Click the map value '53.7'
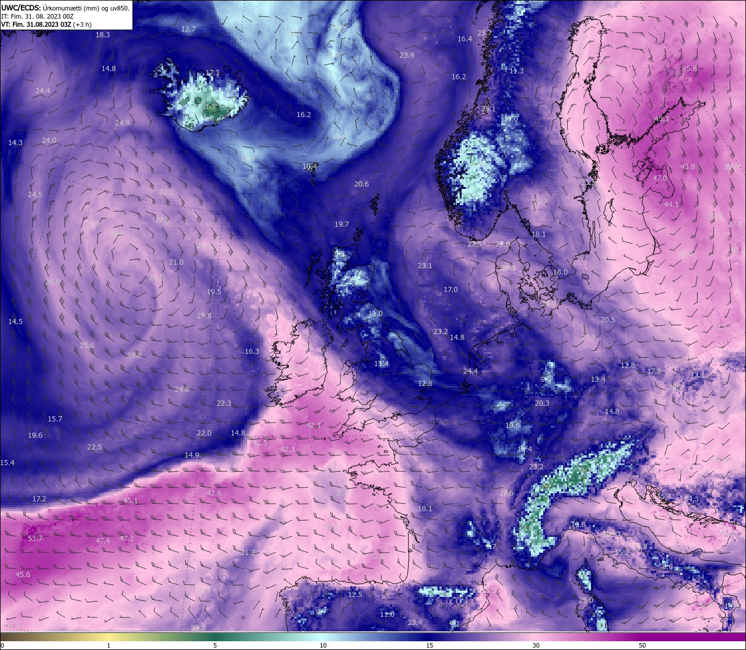This screenshot has height=650, width=746. 35,539
